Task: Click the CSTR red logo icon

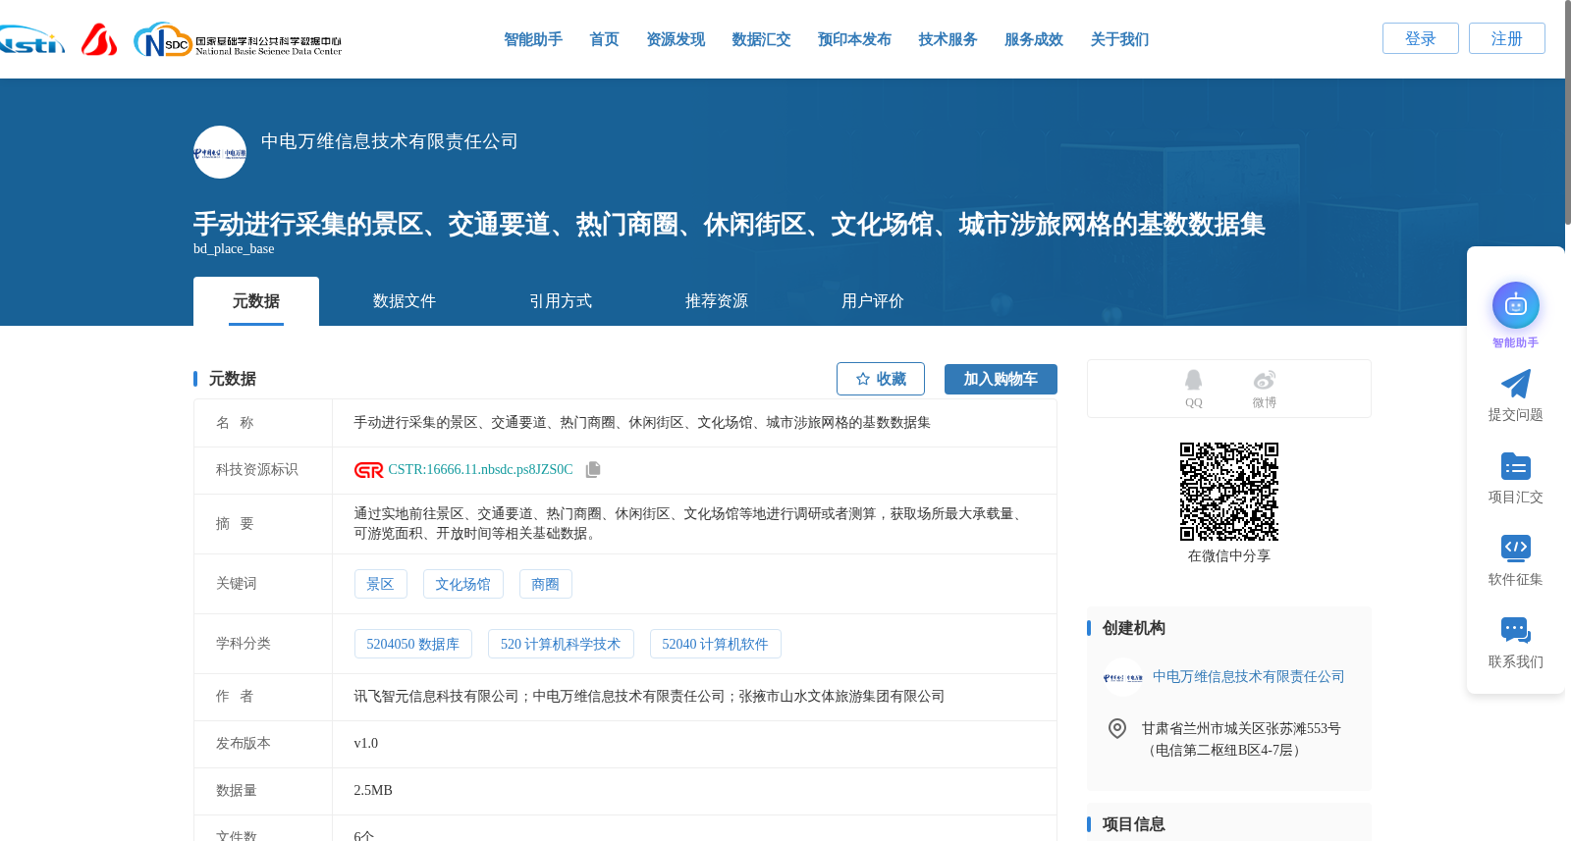Action: click(368, 470)
